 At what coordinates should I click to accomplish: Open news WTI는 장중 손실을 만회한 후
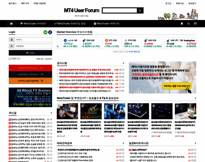[29, 144]
